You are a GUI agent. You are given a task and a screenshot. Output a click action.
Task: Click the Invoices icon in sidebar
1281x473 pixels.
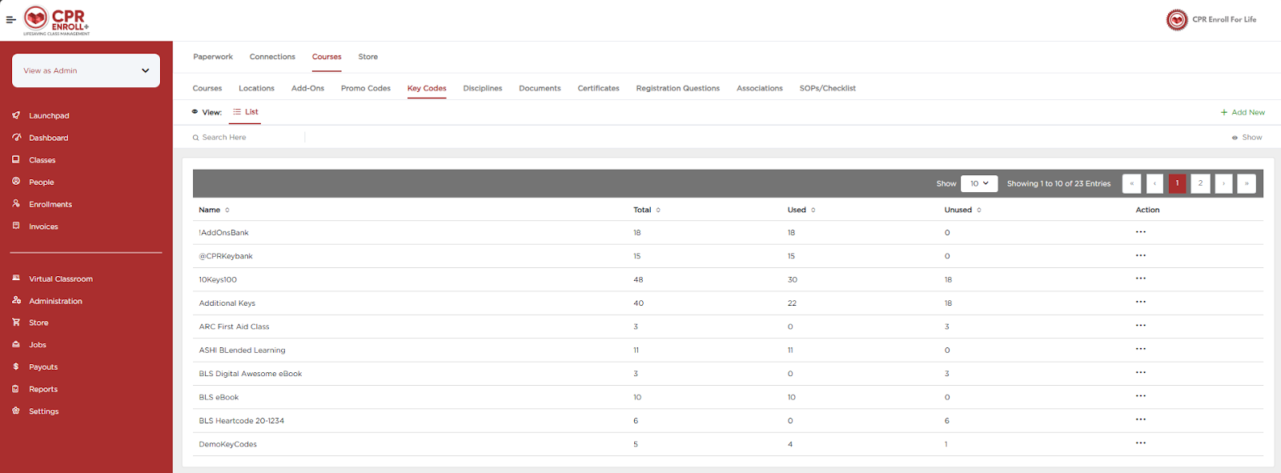click(16, 226)
